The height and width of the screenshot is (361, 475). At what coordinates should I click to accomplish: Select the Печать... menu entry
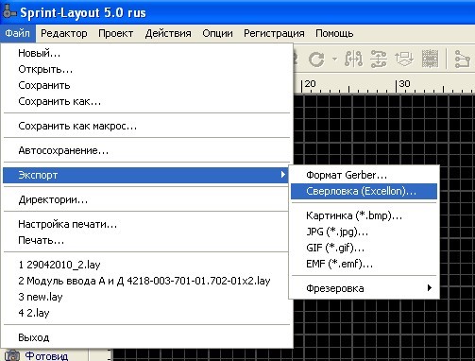click(146, 240)
